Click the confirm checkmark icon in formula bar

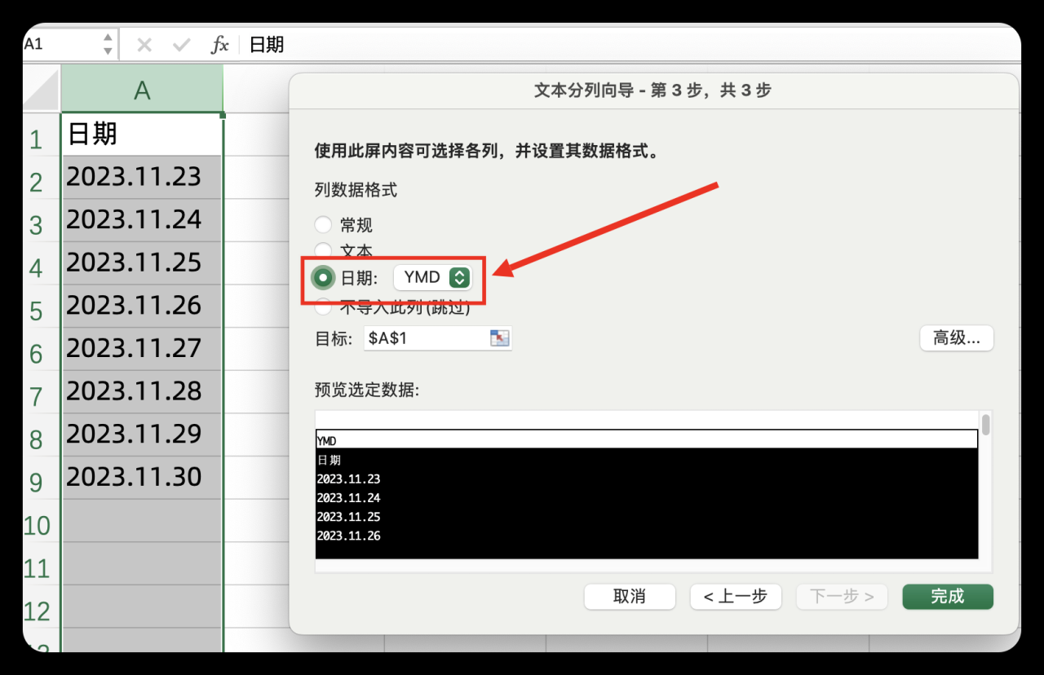(182, 44)
